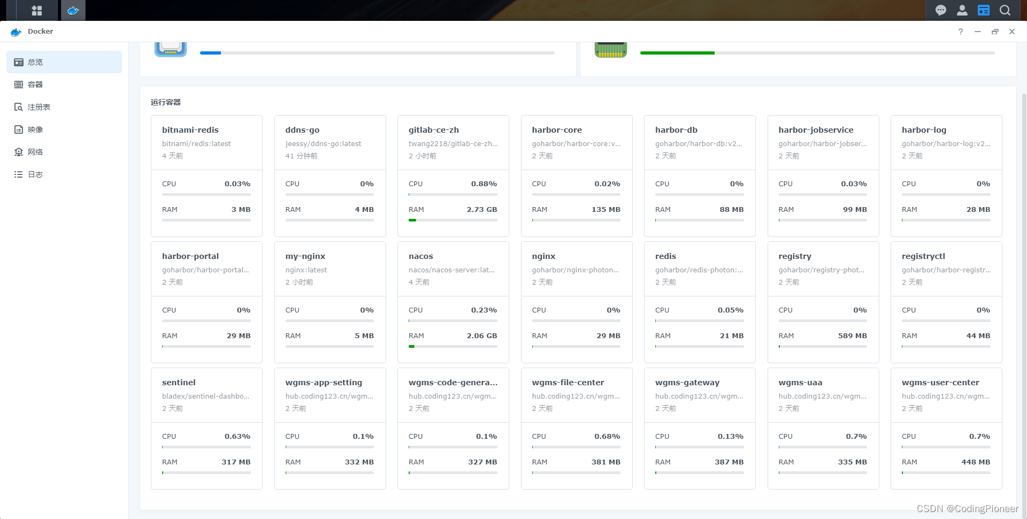The width and height of the screenshot is (1027, 519).
Task: Click the 589 MB RAM value
Action: click(x=853, y=335)
